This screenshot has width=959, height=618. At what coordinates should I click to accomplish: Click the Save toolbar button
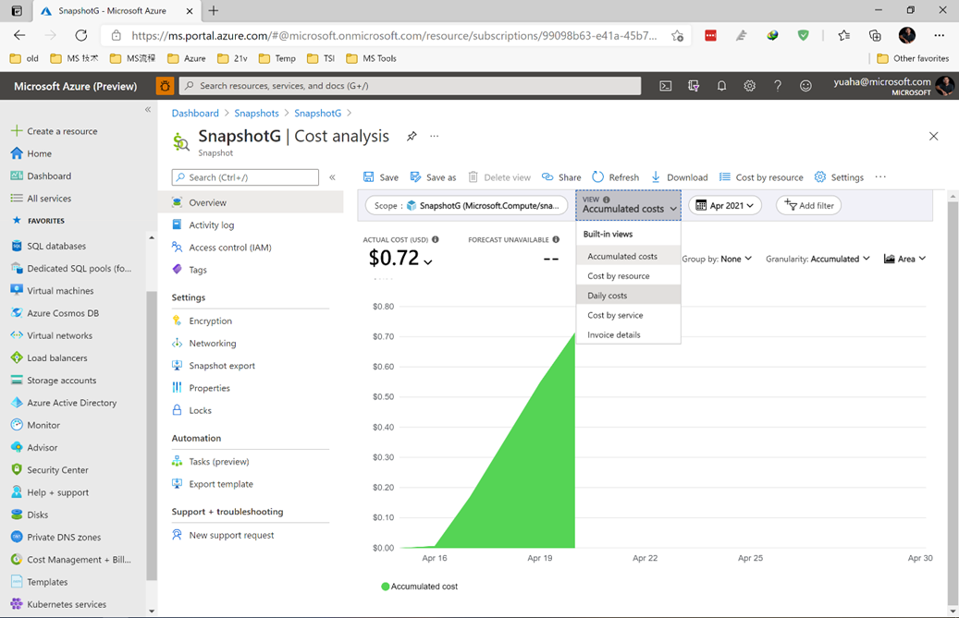(x=380, y=177)
